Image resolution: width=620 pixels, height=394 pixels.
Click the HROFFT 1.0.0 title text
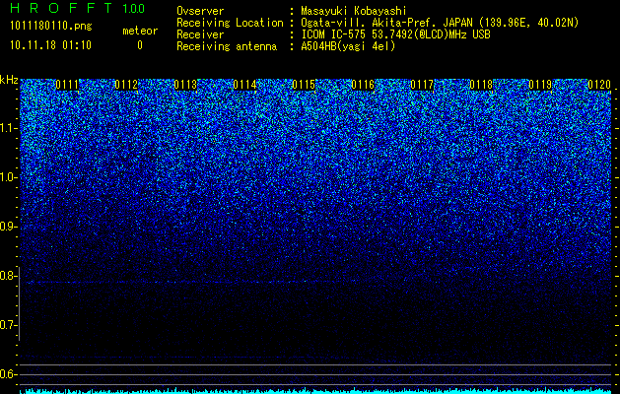[77, 8]
